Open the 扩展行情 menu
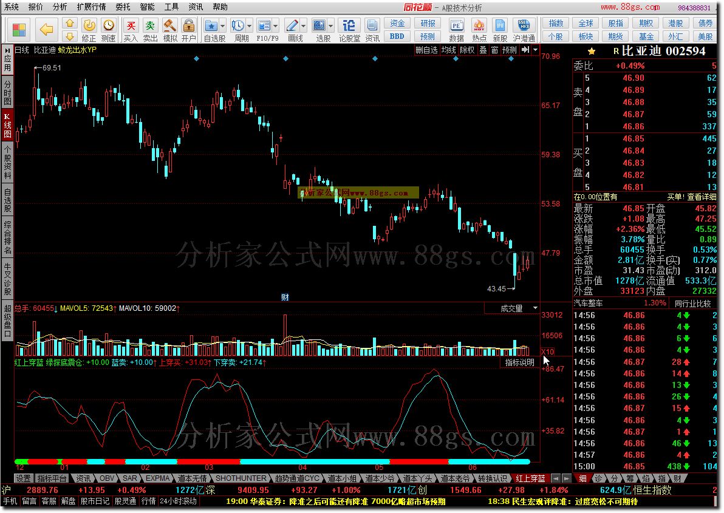The height and width of the screenshot is (513, 724). (92, 7)
